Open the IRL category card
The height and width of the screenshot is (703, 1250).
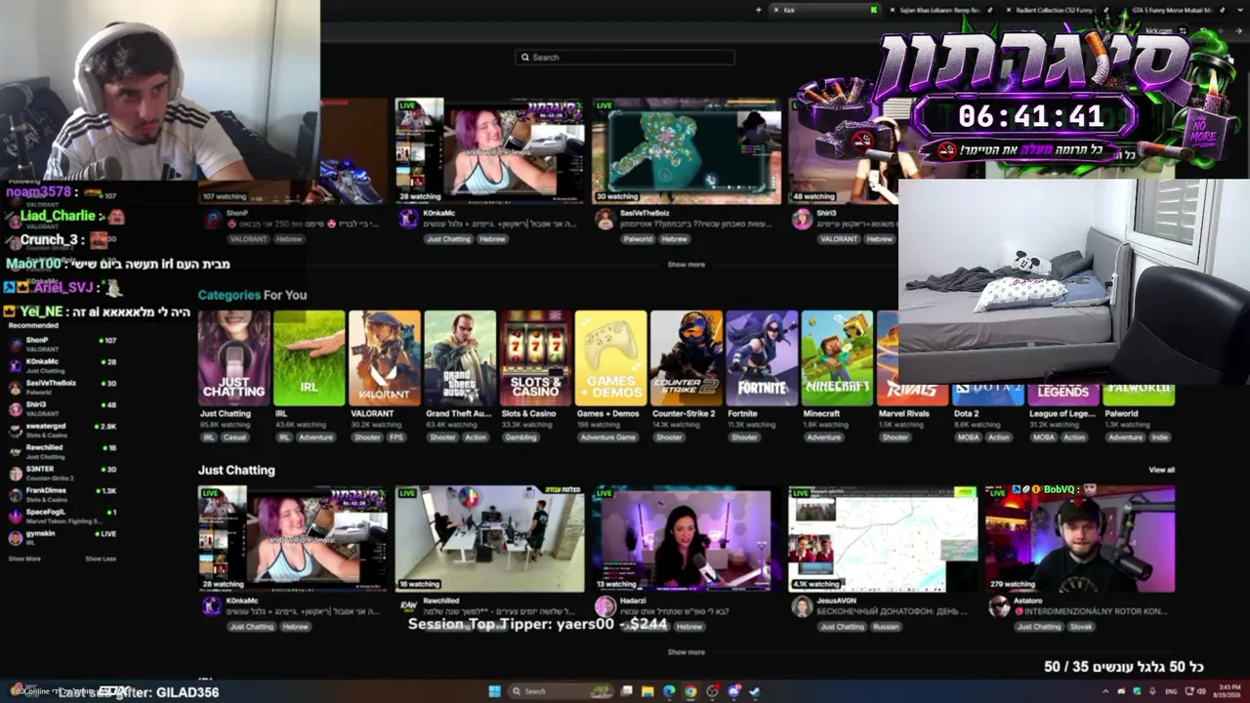click(x=310, y=358)
